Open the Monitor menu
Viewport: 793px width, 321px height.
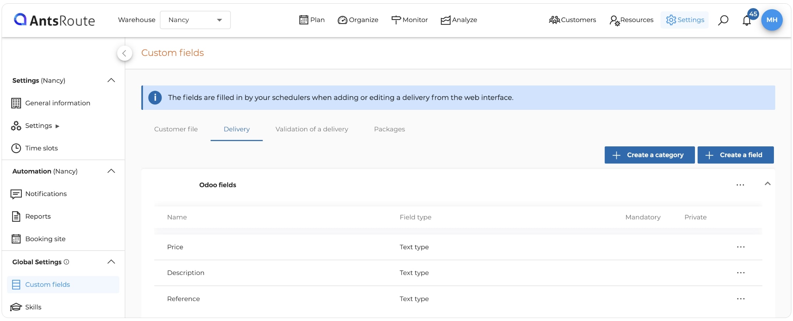pos(409,20)
